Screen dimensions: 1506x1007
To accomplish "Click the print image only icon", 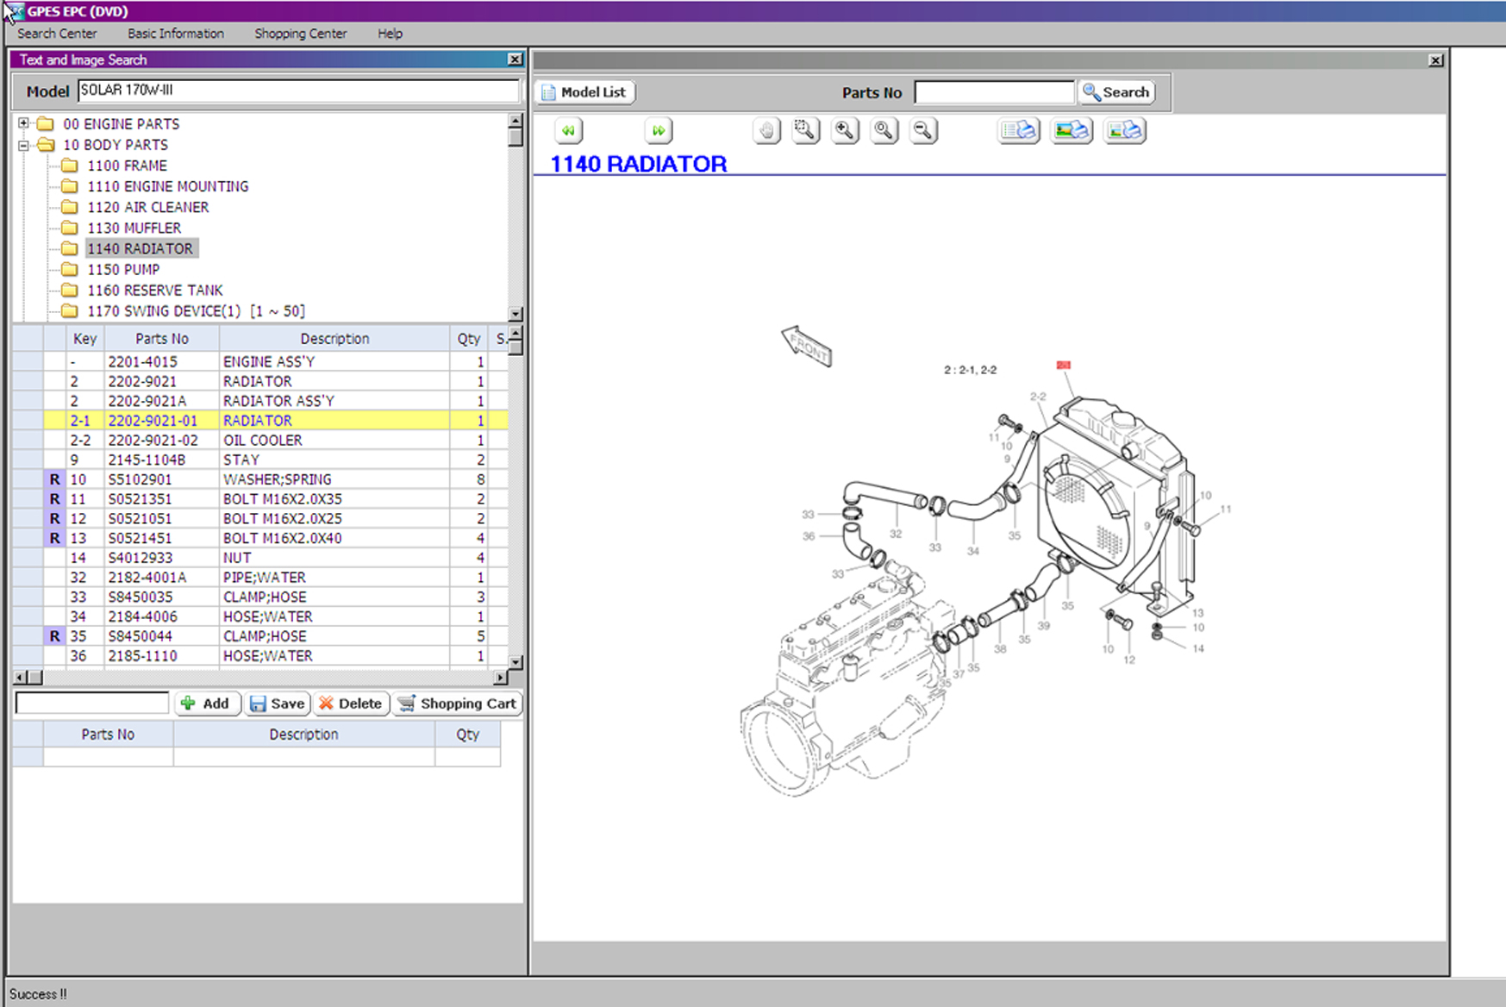I will (x=1072, y=131).
